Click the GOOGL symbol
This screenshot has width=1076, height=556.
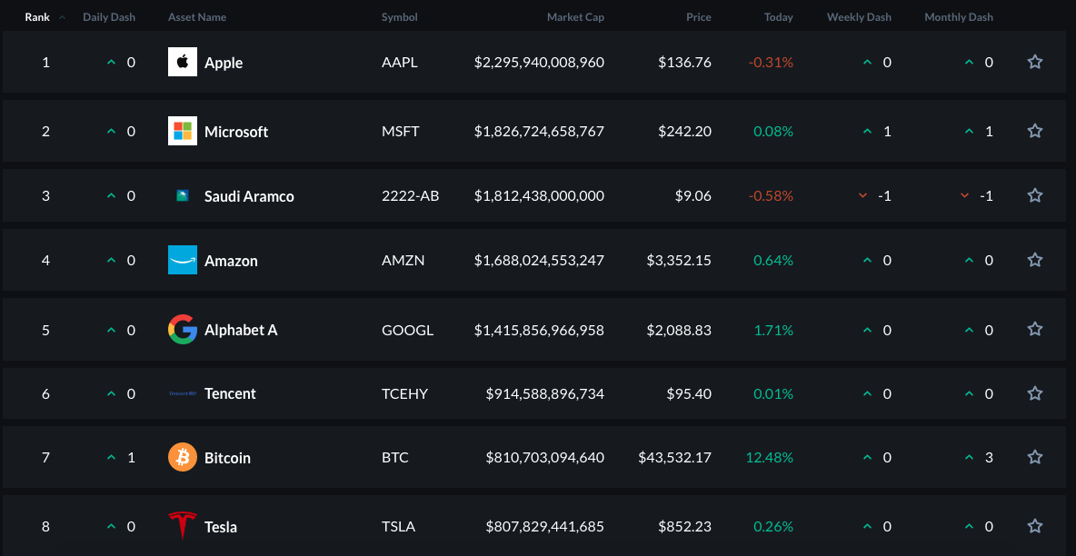(408, 330)
